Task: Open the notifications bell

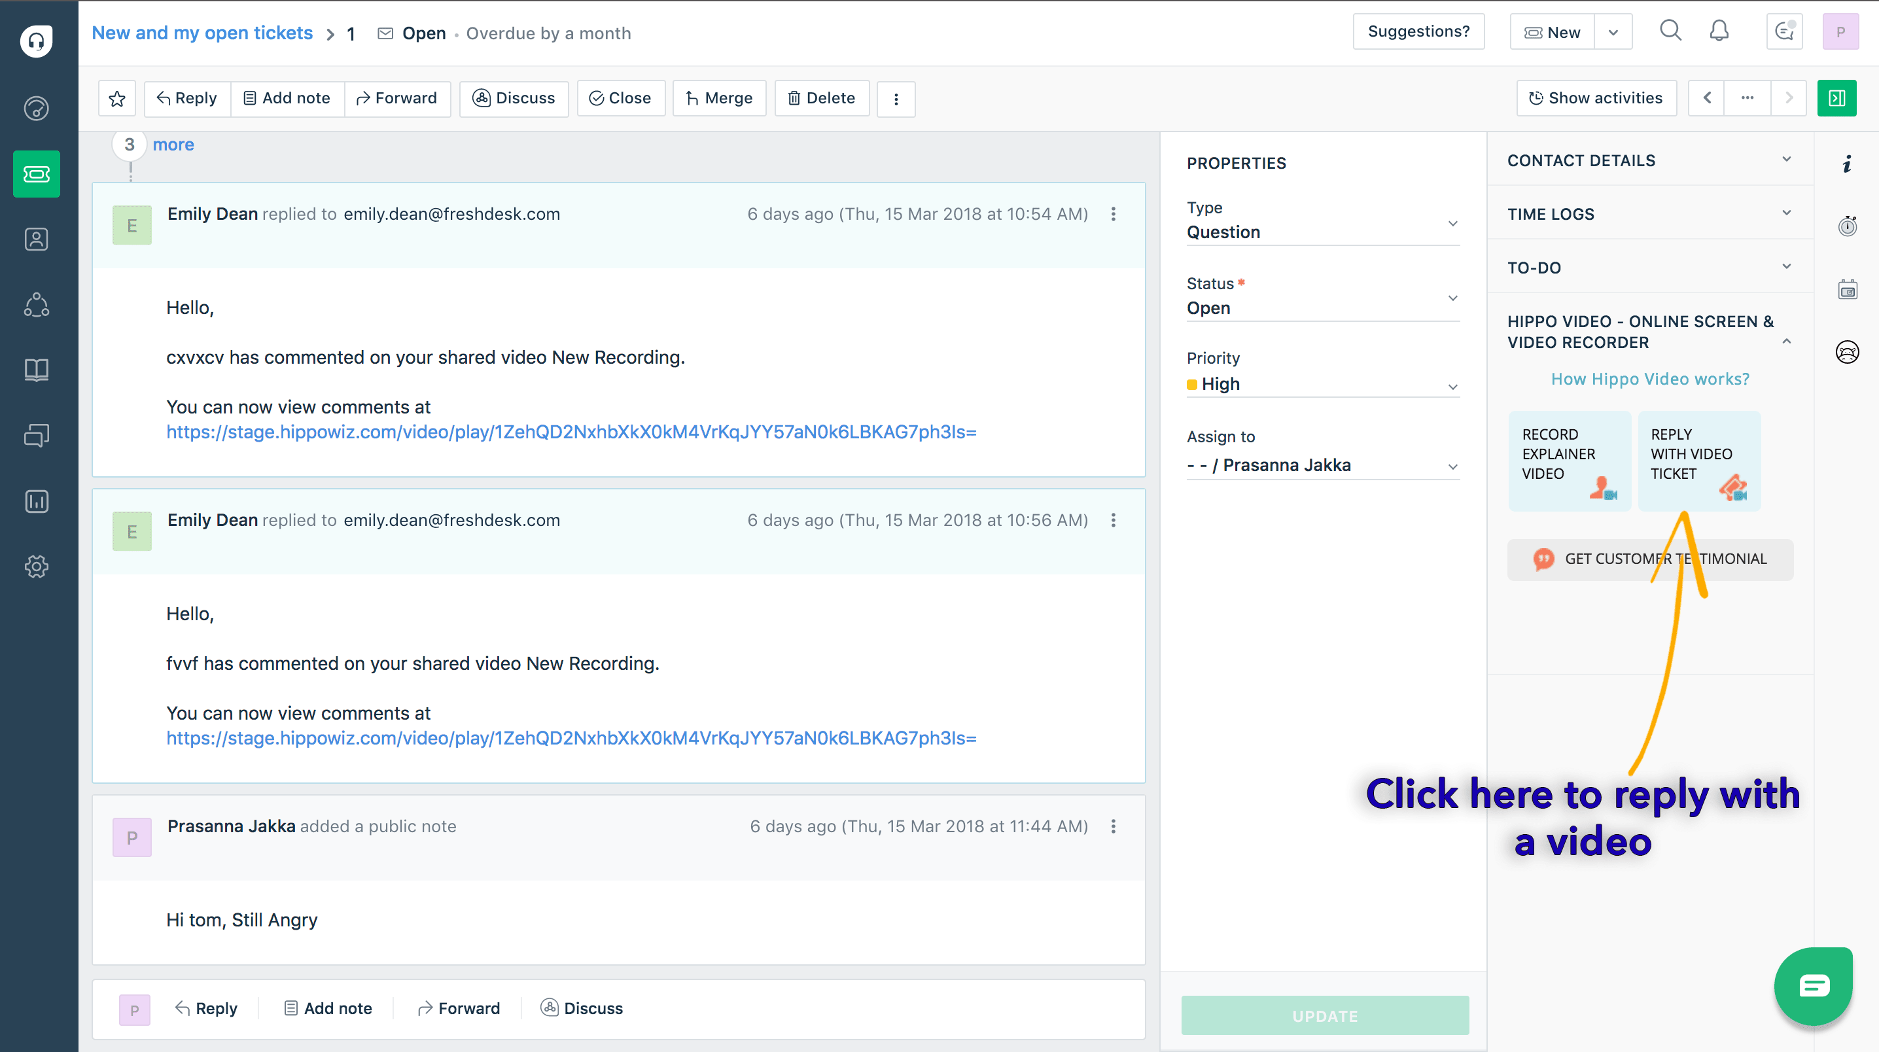Action: click(1719, 31)
